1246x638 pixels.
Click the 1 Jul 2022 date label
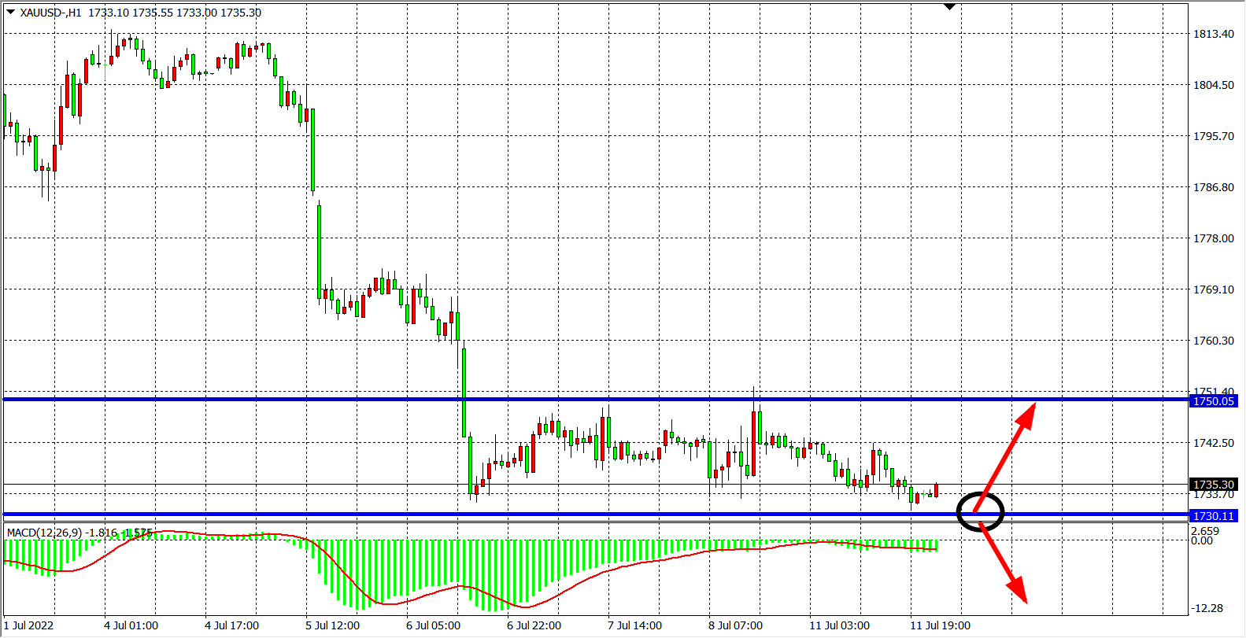click(x=29, y=625)
